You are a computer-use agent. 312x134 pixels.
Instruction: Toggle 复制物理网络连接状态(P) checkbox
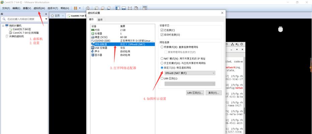[x=166, y=52]
